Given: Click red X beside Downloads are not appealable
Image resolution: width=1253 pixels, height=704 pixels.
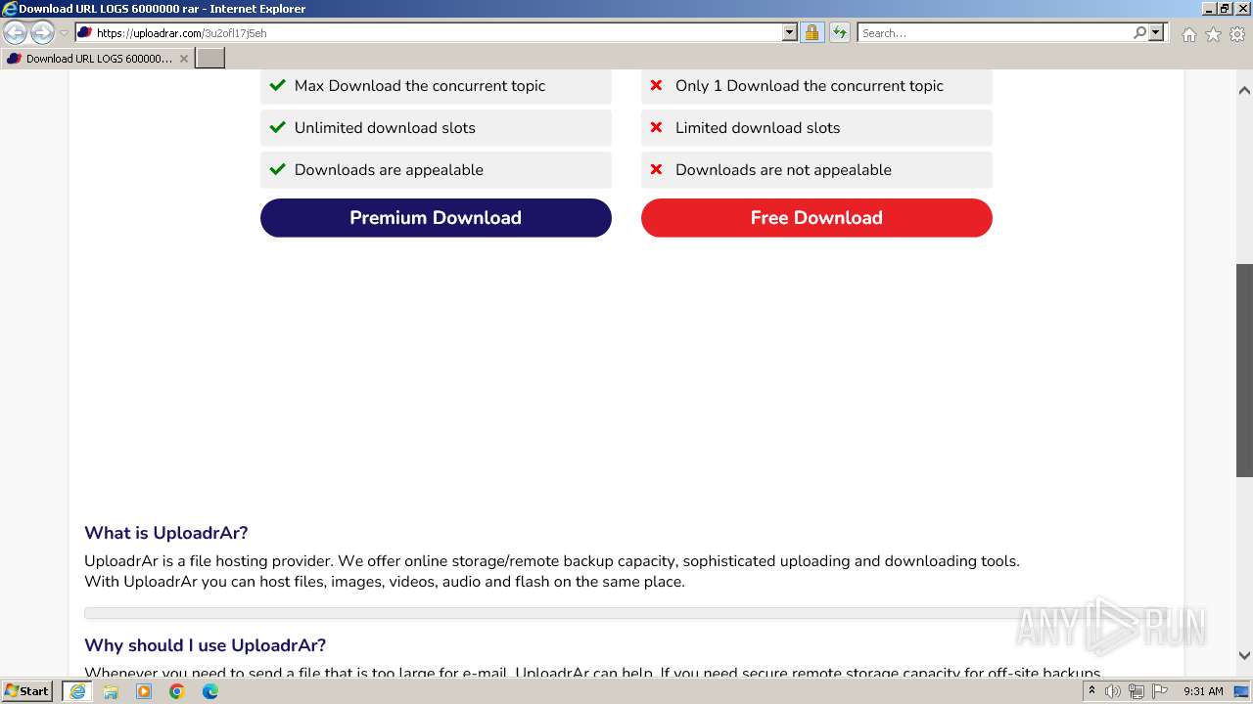Looking at the screenshot, I should pyautogui.click(x=656, y=169).
